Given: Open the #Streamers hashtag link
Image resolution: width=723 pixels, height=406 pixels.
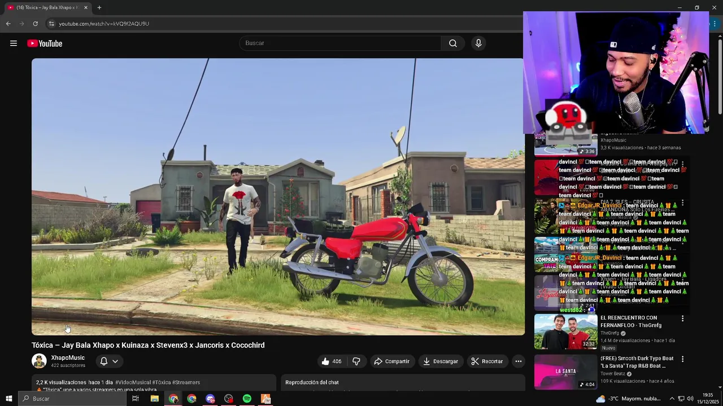Looking at the screenshot, I should [186, 382].
